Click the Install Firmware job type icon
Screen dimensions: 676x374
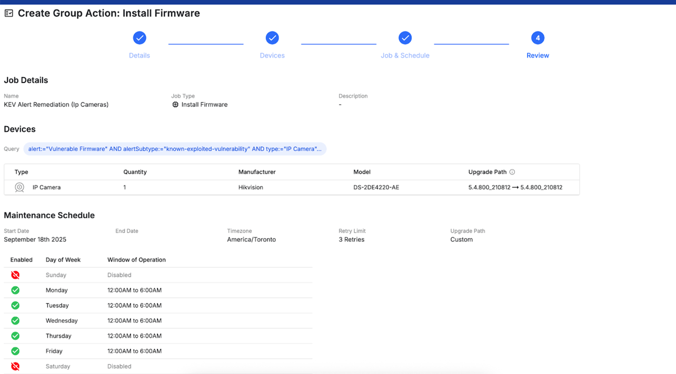coord(175,105)
